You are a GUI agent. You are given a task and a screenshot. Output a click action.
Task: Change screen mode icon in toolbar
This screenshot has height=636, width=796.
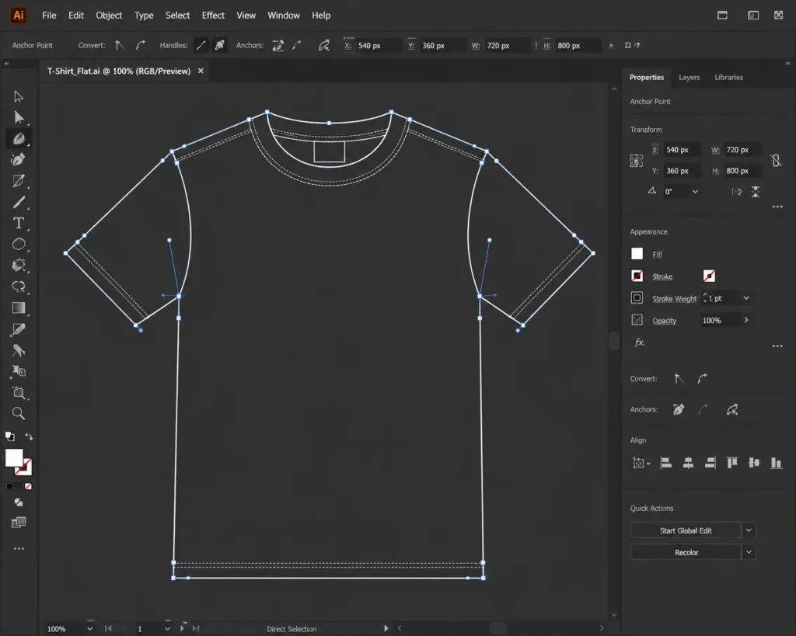pyautogui.click(x=19, y=523)
